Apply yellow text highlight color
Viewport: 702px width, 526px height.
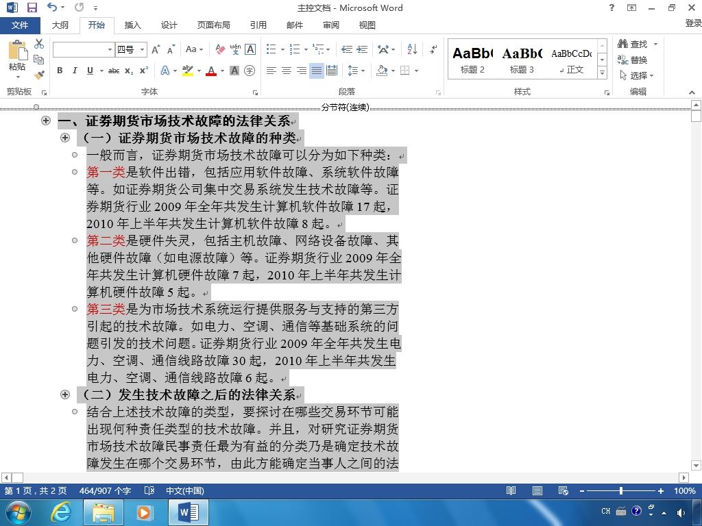pyautogui.click(x=188, y=71)
